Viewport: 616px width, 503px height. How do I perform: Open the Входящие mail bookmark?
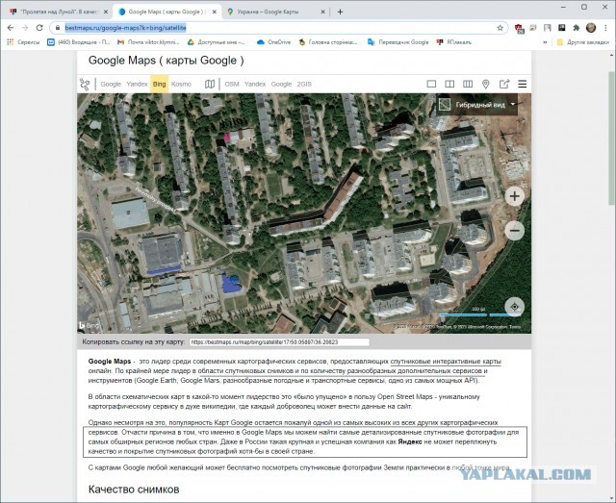79,42
